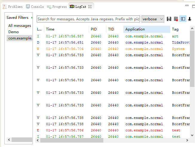
Task: Click the saved filters scroll left arrow
Action: [x=9, y=140]
